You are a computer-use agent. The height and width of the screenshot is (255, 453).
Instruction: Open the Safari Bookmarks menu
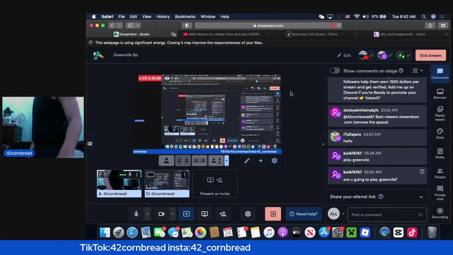[x=185, y=17]
